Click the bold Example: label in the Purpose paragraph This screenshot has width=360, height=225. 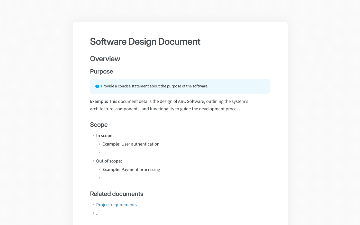[99, 101]
